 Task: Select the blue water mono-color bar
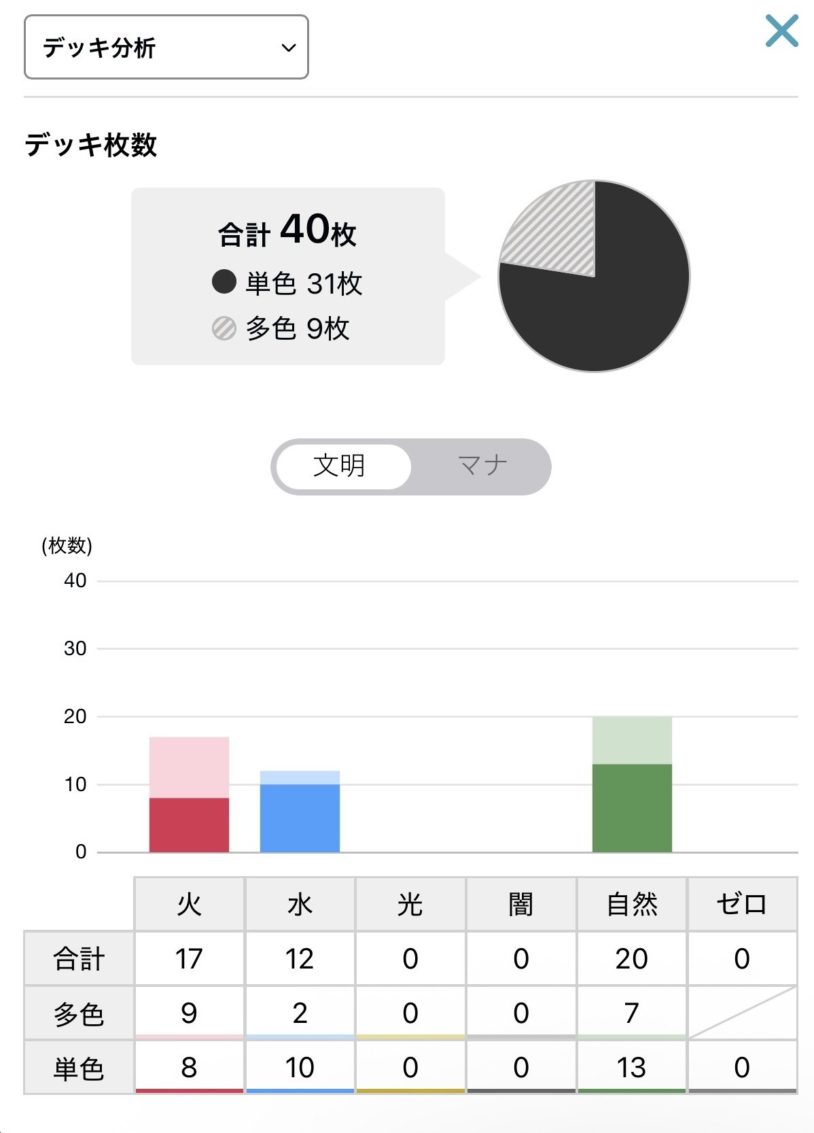(x=300, y=818)
